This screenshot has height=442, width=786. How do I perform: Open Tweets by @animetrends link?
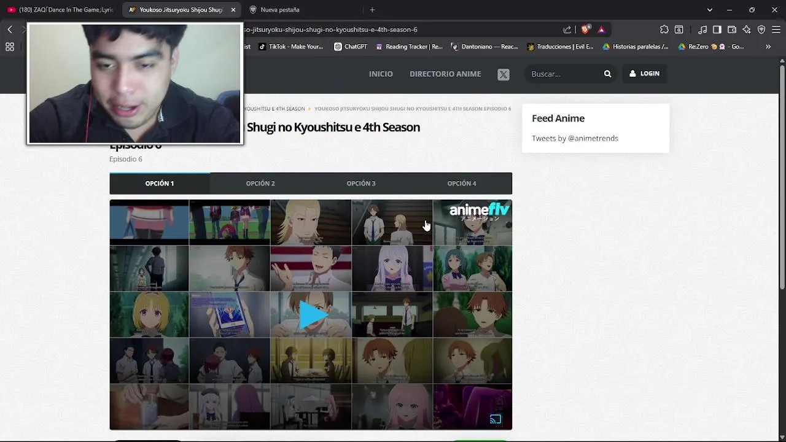(575, 138)
